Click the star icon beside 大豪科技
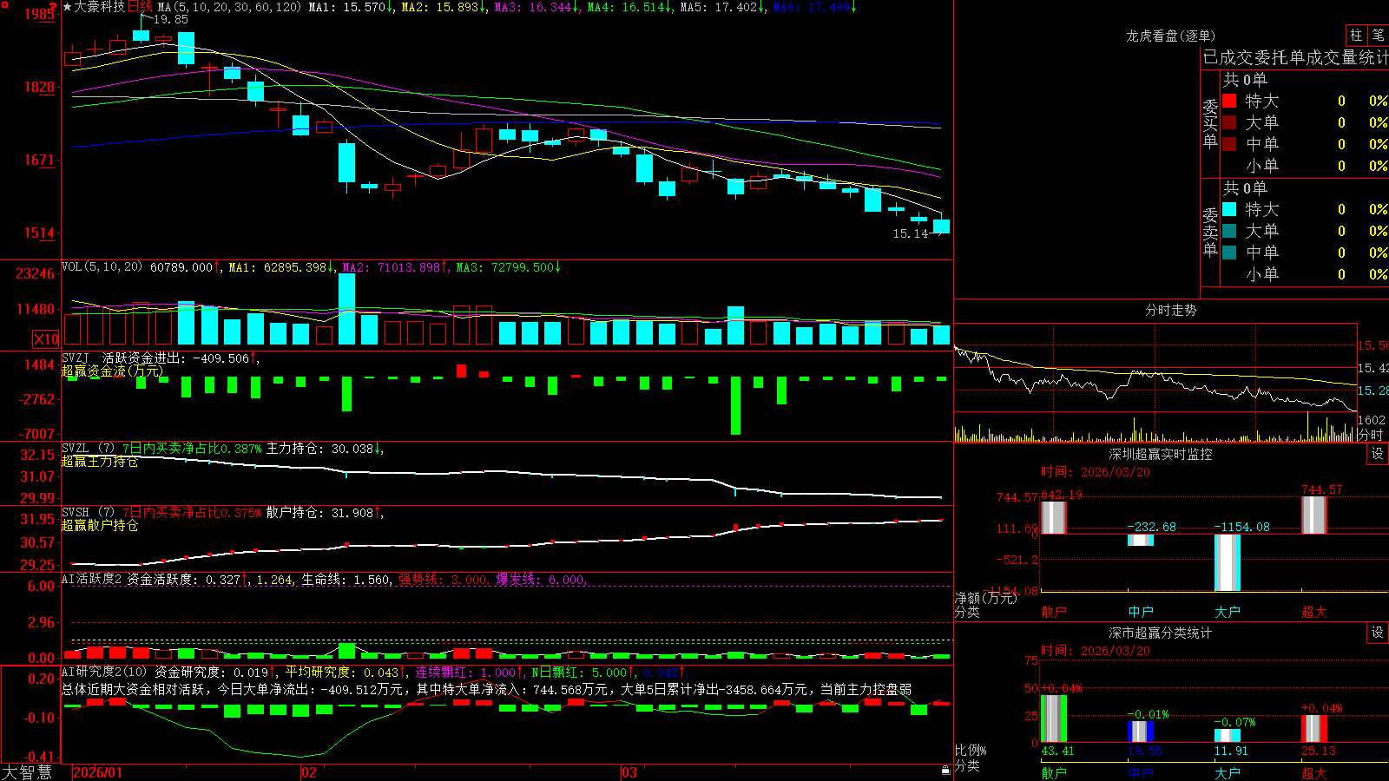The width and height of the screenshot is (1389, 781). pyautogui.click(x=68, y=7)
